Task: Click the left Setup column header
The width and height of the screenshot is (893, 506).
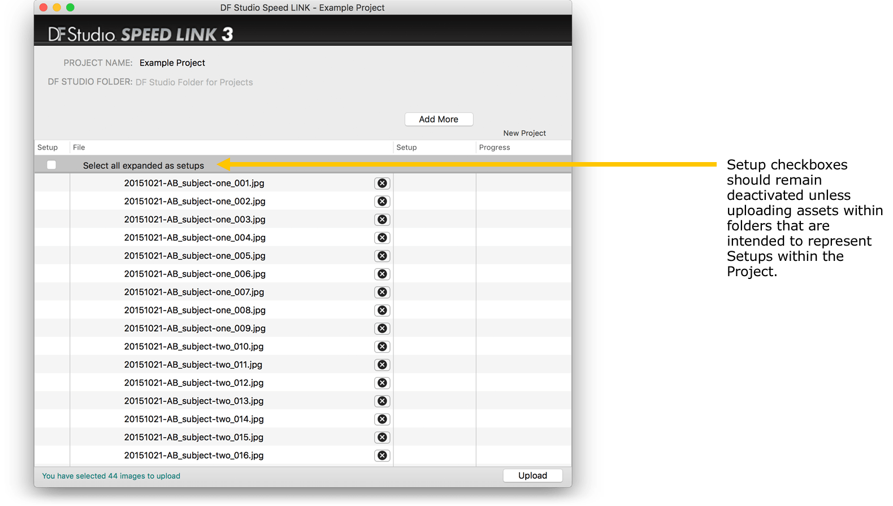Action: (x=52, y=147)
